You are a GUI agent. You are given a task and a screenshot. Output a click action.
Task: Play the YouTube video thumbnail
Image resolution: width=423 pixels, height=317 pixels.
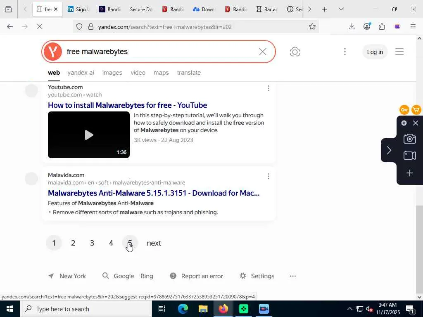[x=89, y=135]
